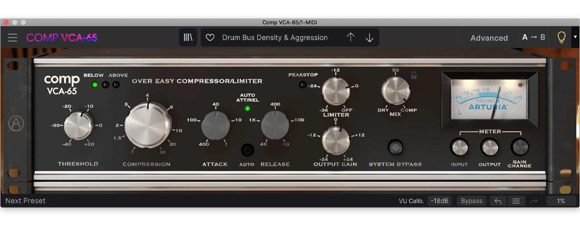Click the lightbulb tutorial icon
This screenshot has width=580, height=247.
click(561, 38)
